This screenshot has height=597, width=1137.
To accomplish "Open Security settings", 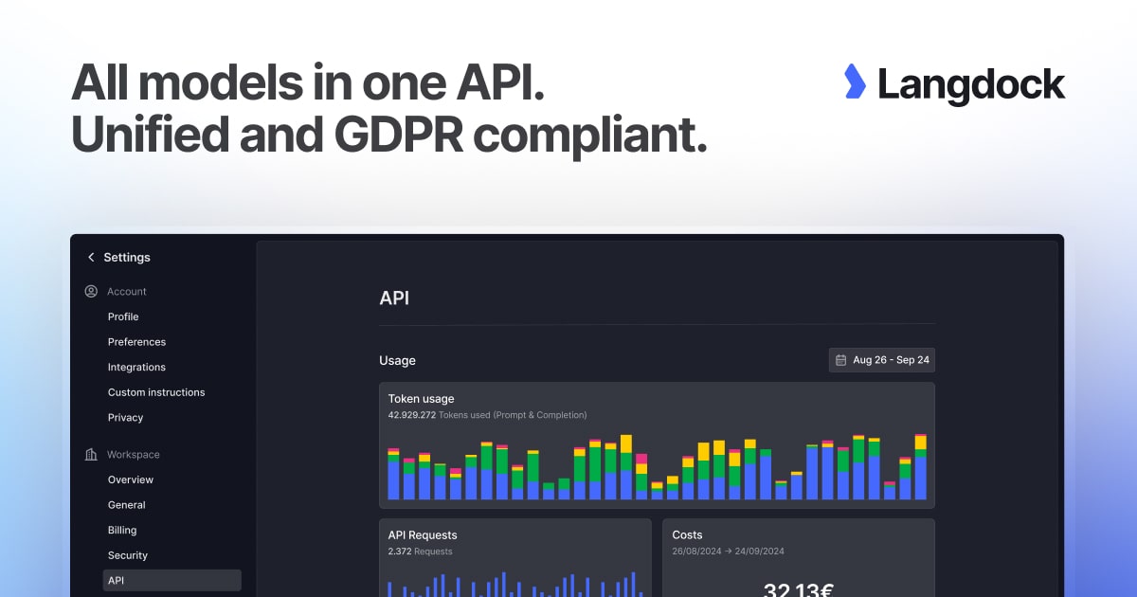I will click(x=127, y=554).
